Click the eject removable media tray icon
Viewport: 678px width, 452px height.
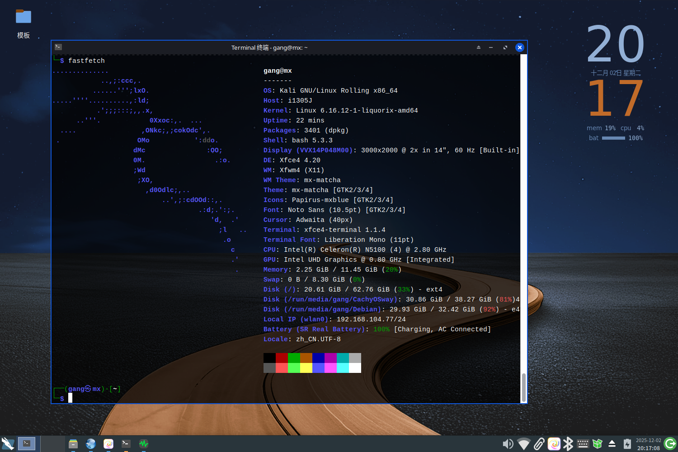(612, 444)
